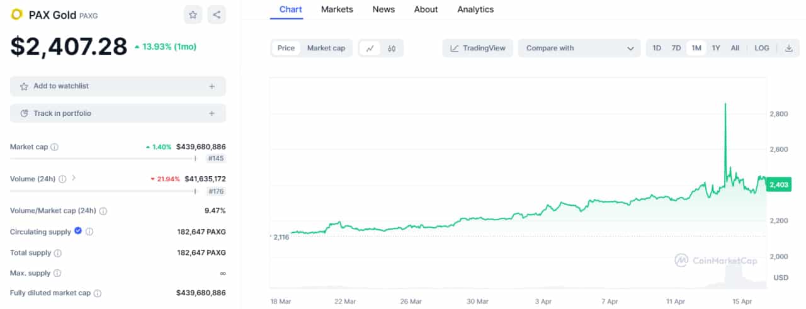The width and height of the screenshot is (806, 309).
Task: Open the Compare with dropdown
Action: tap(579, 48)
